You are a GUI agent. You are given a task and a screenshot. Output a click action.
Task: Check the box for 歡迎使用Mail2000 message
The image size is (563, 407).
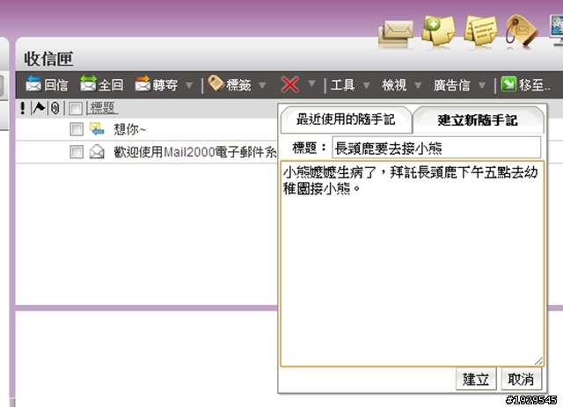click(77, 152)
